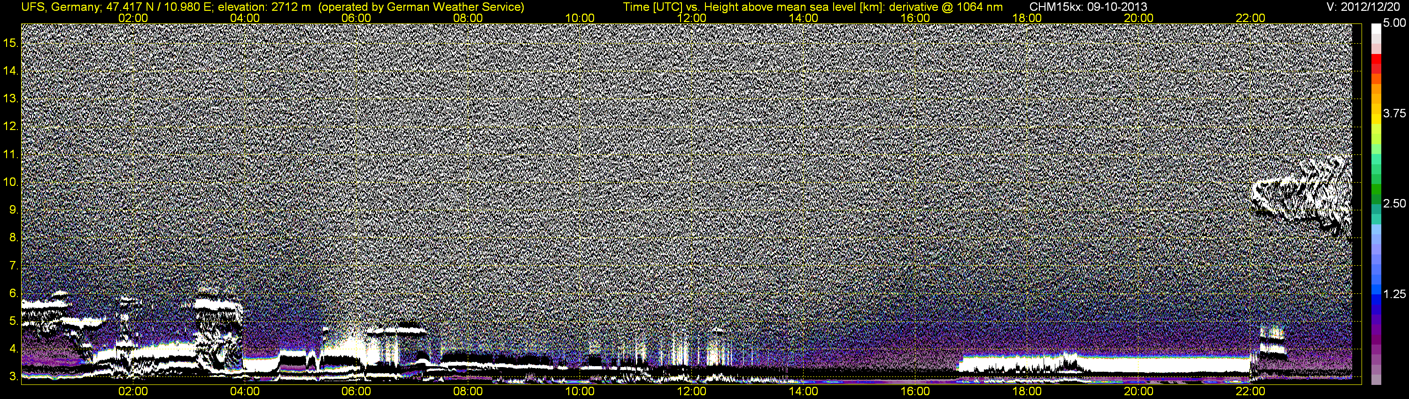
Task: Click the height axis label '10.'
Action: click(x=11, y=182)
